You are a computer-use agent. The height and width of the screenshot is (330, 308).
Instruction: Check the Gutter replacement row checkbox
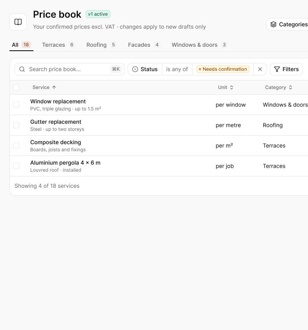[16, 125]
